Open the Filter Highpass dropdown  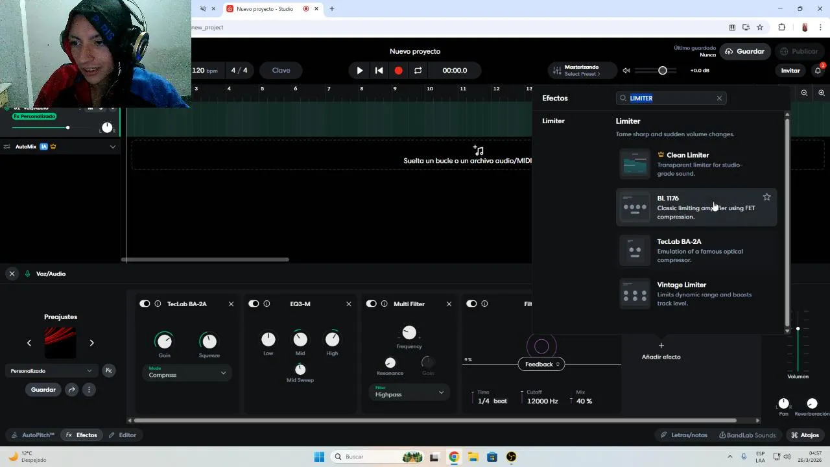pos(409,392)
